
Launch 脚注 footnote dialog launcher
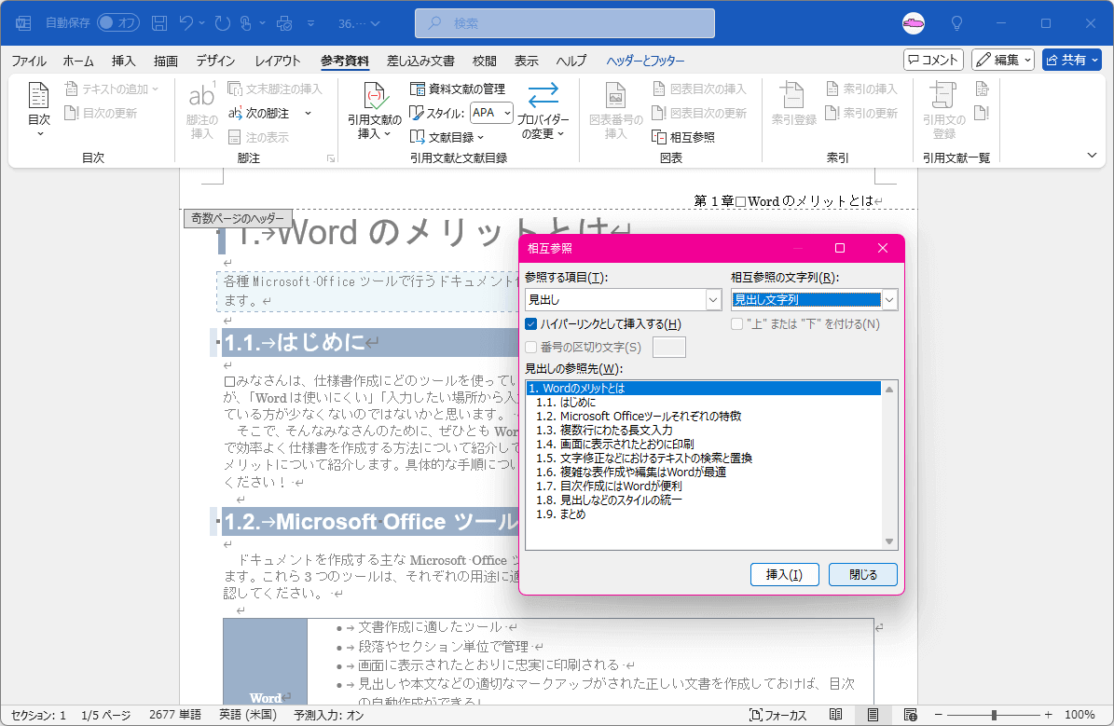click(331, 158)
